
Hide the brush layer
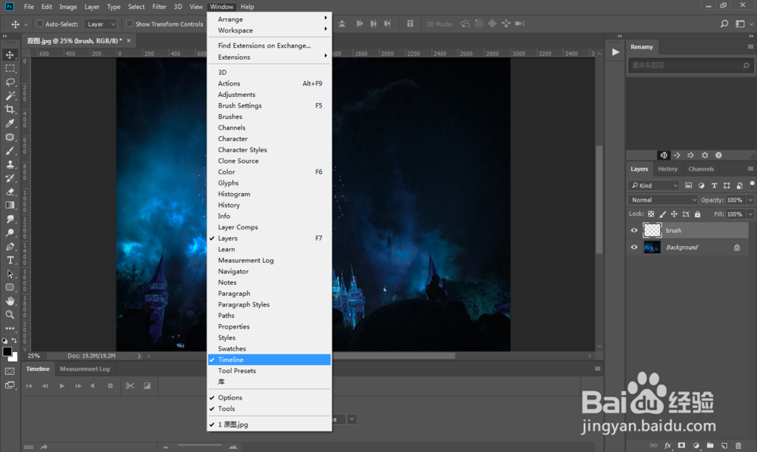[x=634, y=230]
